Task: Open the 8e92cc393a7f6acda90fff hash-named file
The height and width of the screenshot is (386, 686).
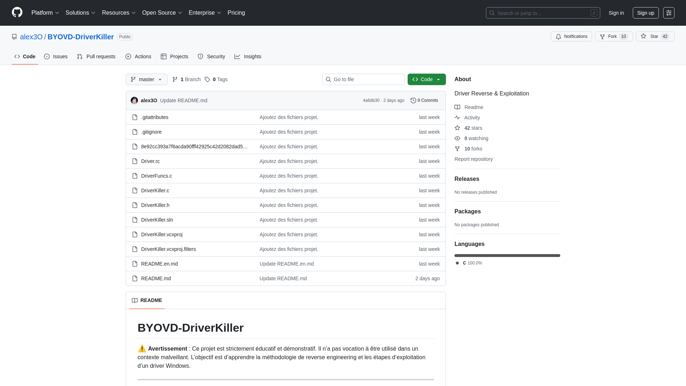Action: pos(194,147)
